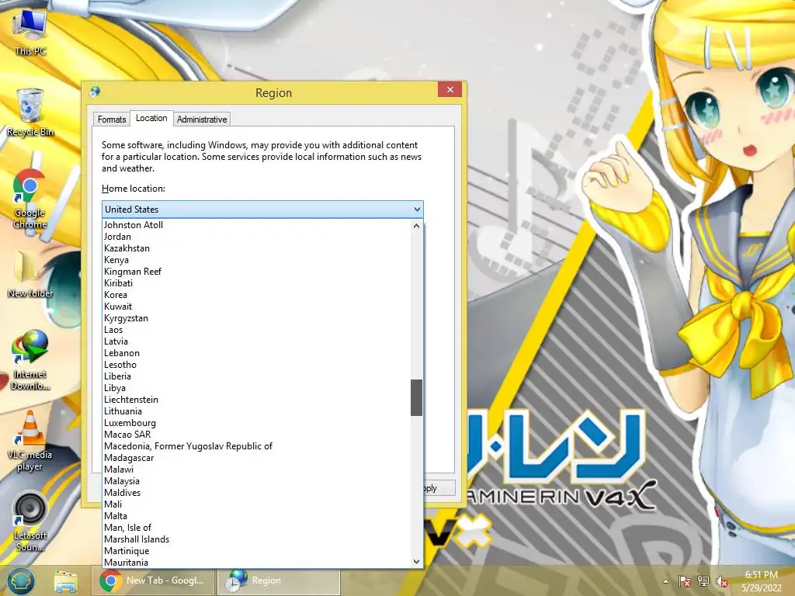
Task: Click the list scroll-down arrow
Action: [x=416, y=562]
